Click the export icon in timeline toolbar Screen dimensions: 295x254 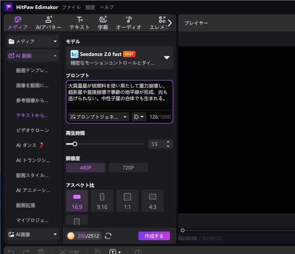(138, 252)
